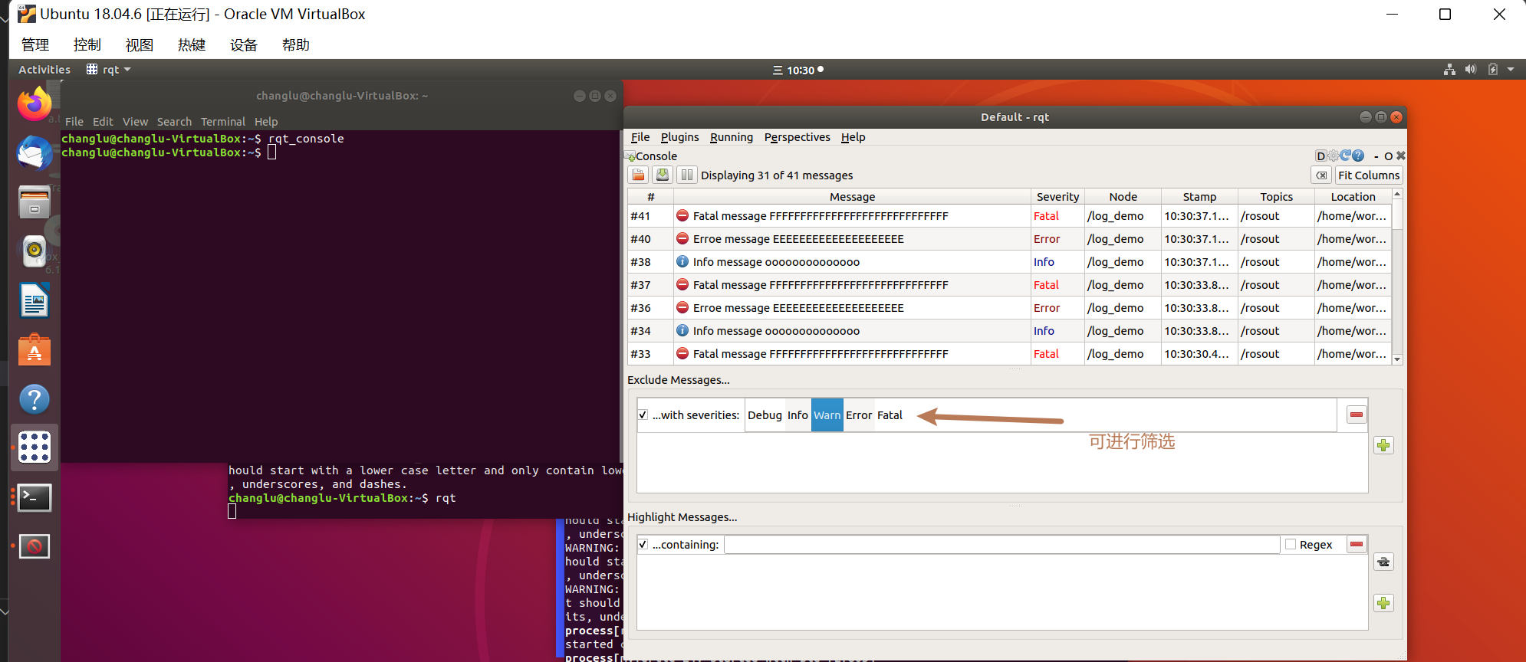
Task: Open the Running menu
Action: [x=732, y=137]
